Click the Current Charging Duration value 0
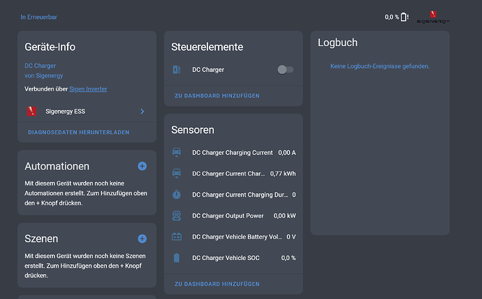The width and height of the screenshot is (482, 299). click(x=294, y=194)
